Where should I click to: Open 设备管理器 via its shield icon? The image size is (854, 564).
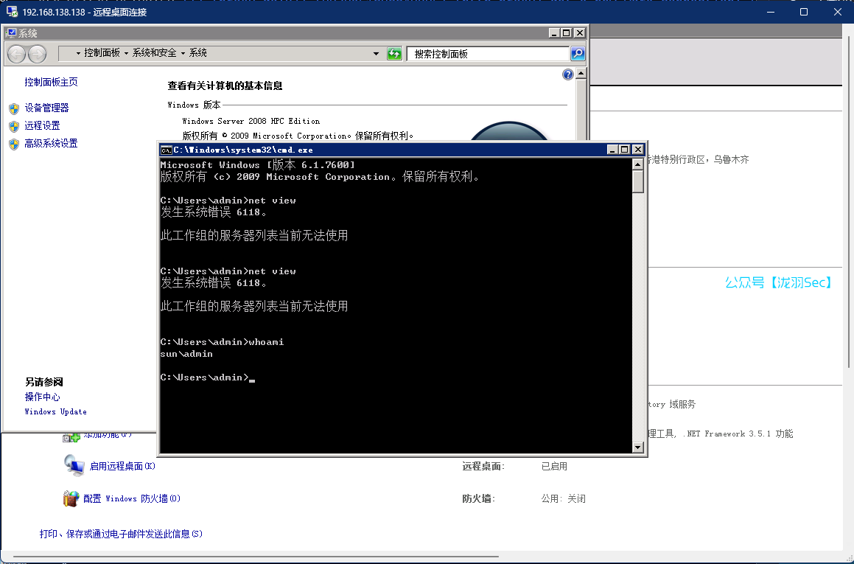(x=14, y=108)
